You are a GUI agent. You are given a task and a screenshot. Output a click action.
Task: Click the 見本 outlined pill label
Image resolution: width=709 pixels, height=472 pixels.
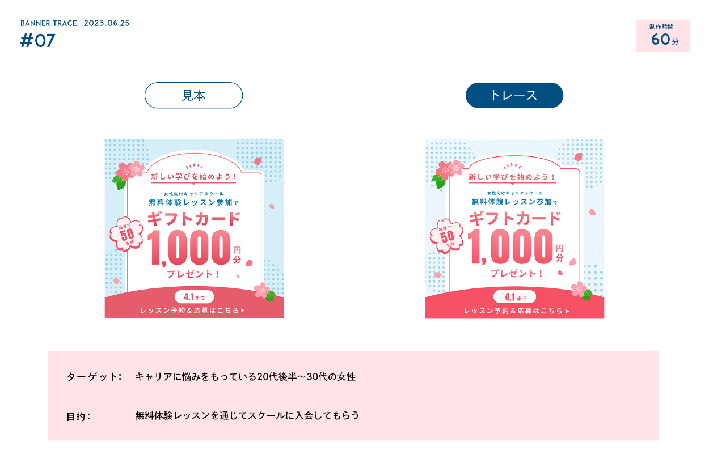[x=193, y=95]
